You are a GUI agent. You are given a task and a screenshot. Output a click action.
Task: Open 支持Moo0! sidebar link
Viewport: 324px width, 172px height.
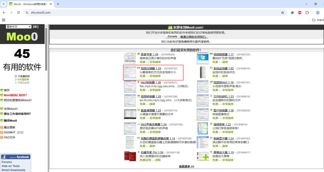pos(11,109)
